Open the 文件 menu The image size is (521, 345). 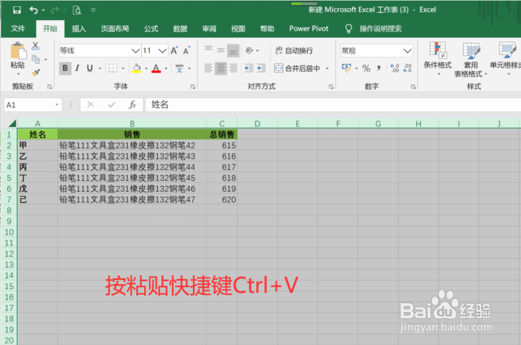coord(18,29)
